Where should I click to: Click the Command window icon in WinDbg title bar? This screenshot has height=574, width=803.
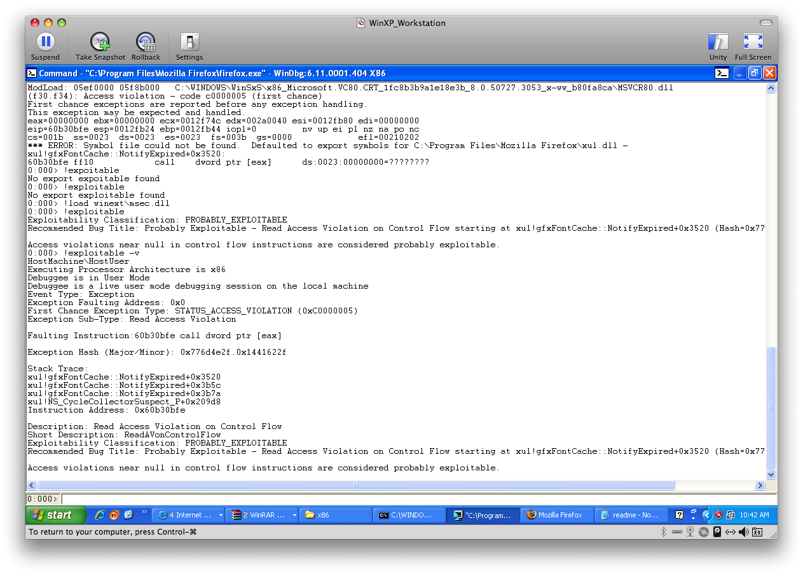click(x=32, y=73)
